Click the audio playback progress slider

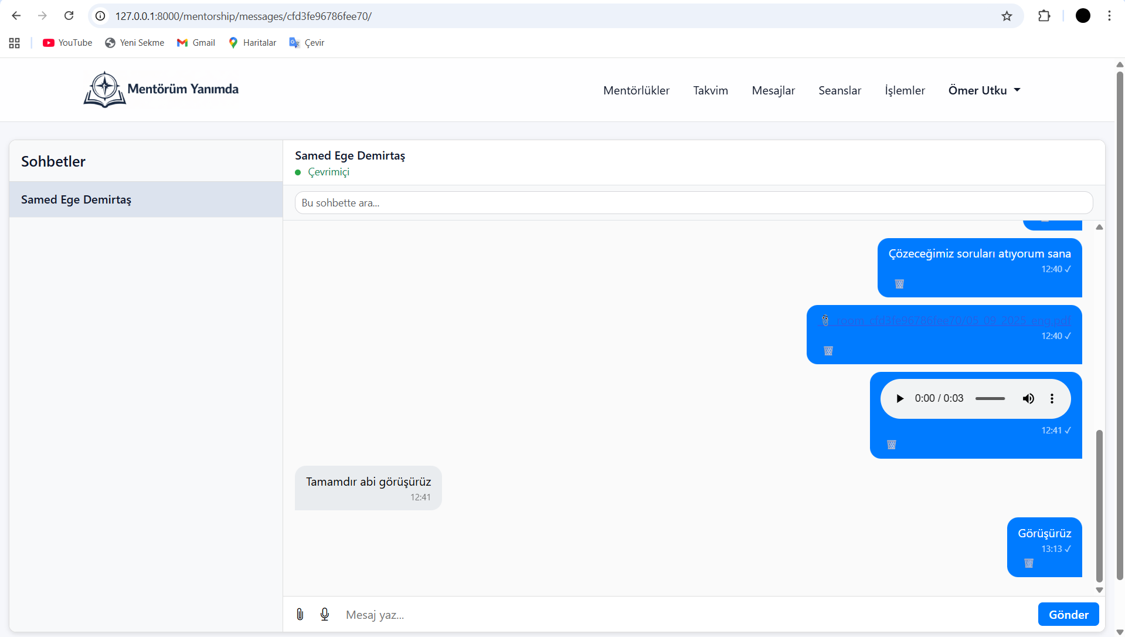click(x=990, y=399)
